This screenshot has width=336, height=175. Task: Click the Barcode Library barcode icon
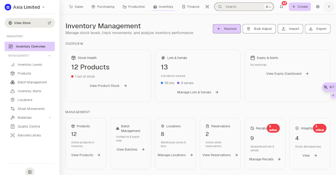pos(13,135)
